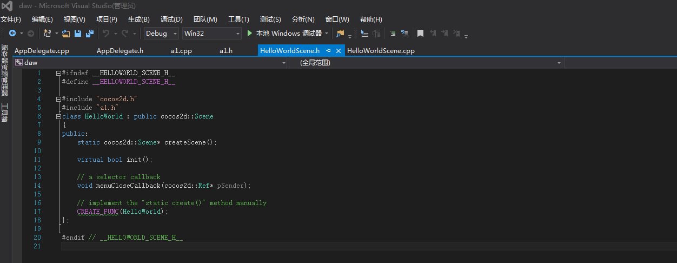Image resolution: width=677 pixels, height=263 pixels.
Task: Close the HelloWorldScene.h tab
Action: tap(339, 51)
